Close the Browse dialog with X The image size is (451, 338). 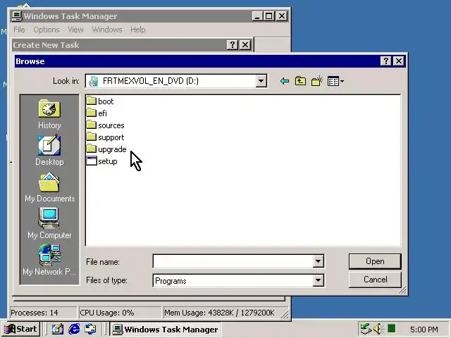[399, 61]
